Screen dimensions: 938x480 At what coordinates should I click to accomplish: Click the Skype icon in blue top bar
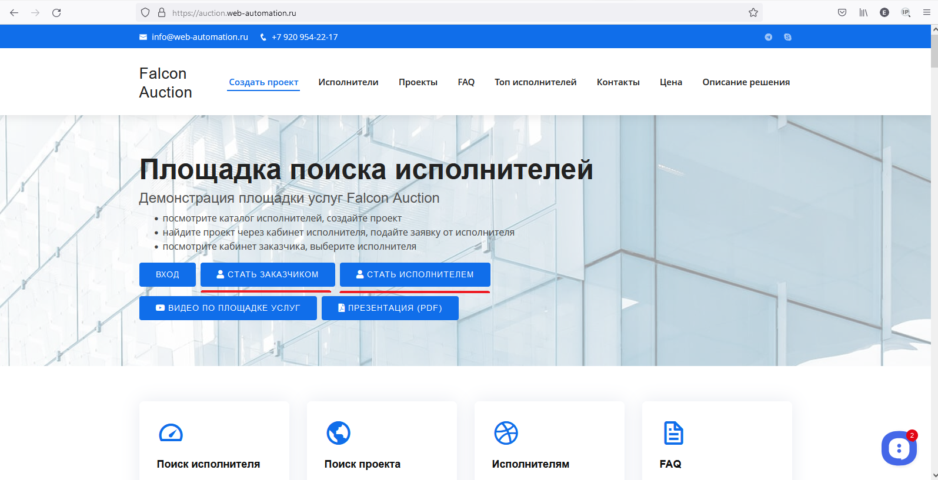click(787, 37)
